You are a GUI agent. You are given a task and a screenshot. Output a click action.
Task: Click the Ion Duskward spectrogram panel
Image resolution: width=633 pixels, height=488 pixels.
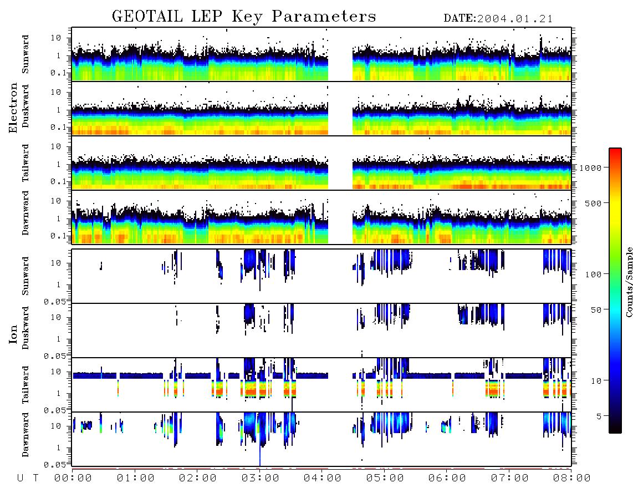click(321, 331)
